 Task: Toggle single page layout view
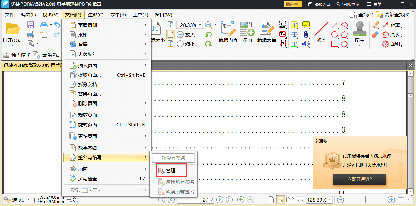point(271,200)
